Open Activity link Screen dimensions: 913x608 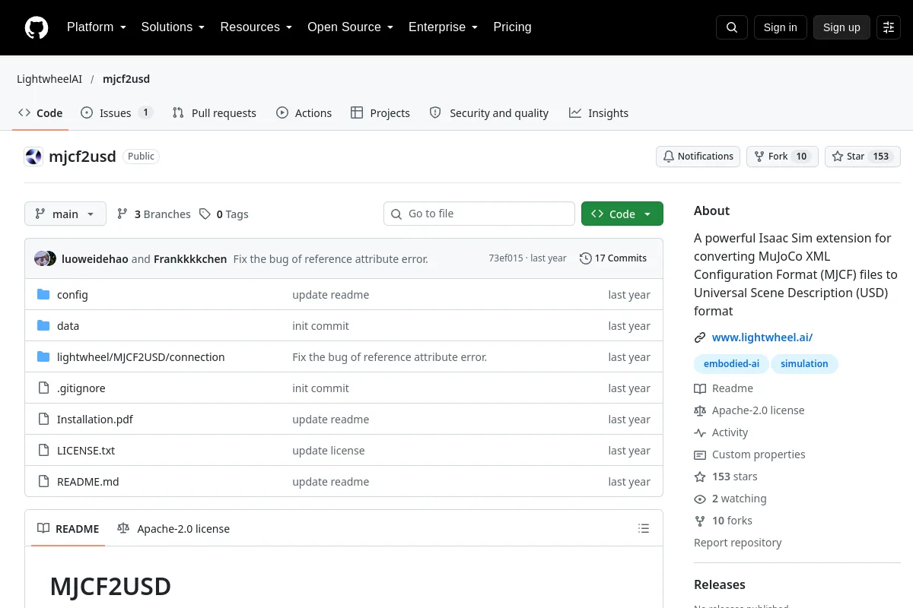click(x=721, y=432)
